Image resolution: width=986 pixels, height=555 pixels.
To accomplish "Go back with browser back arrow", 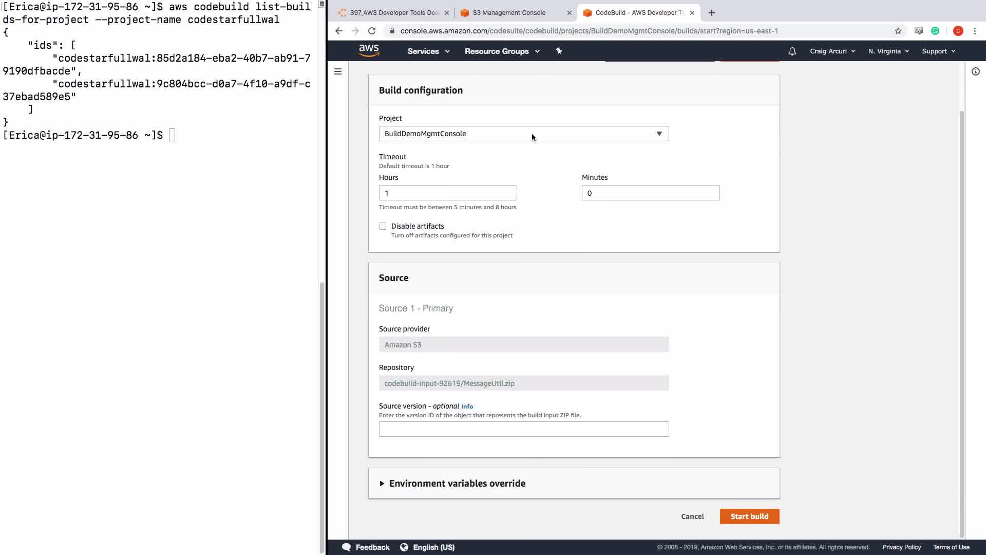I will tap(339, 31).
